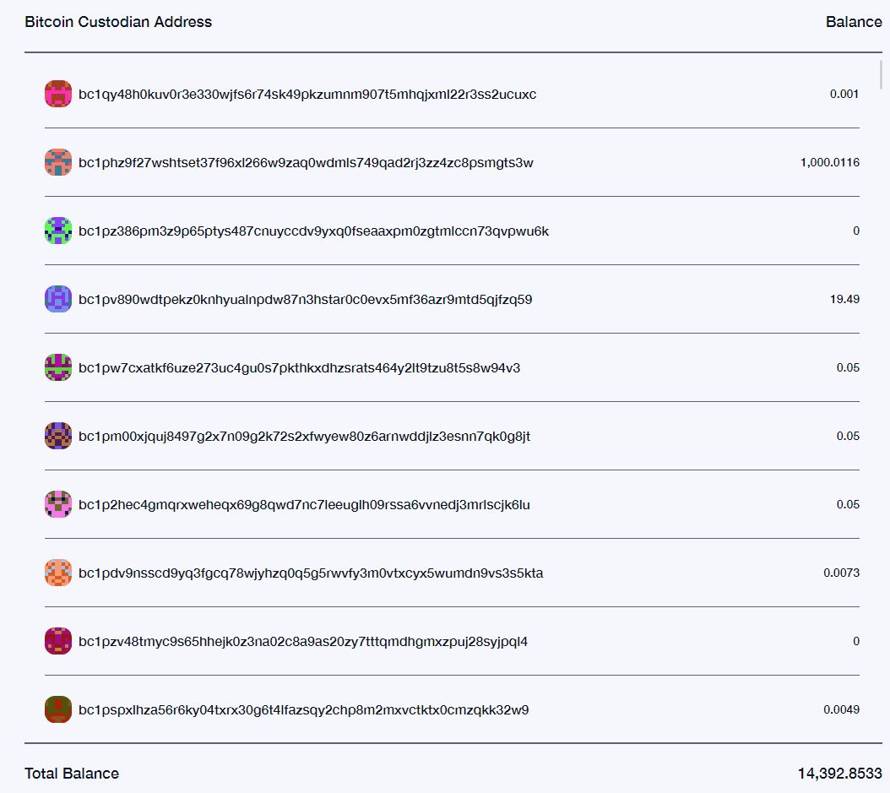This screenshot has width=890, height=793.
Task: Open address link starting bc1pspxlhza56r6k
Action: pyautogui.click(x=303, y=709)
